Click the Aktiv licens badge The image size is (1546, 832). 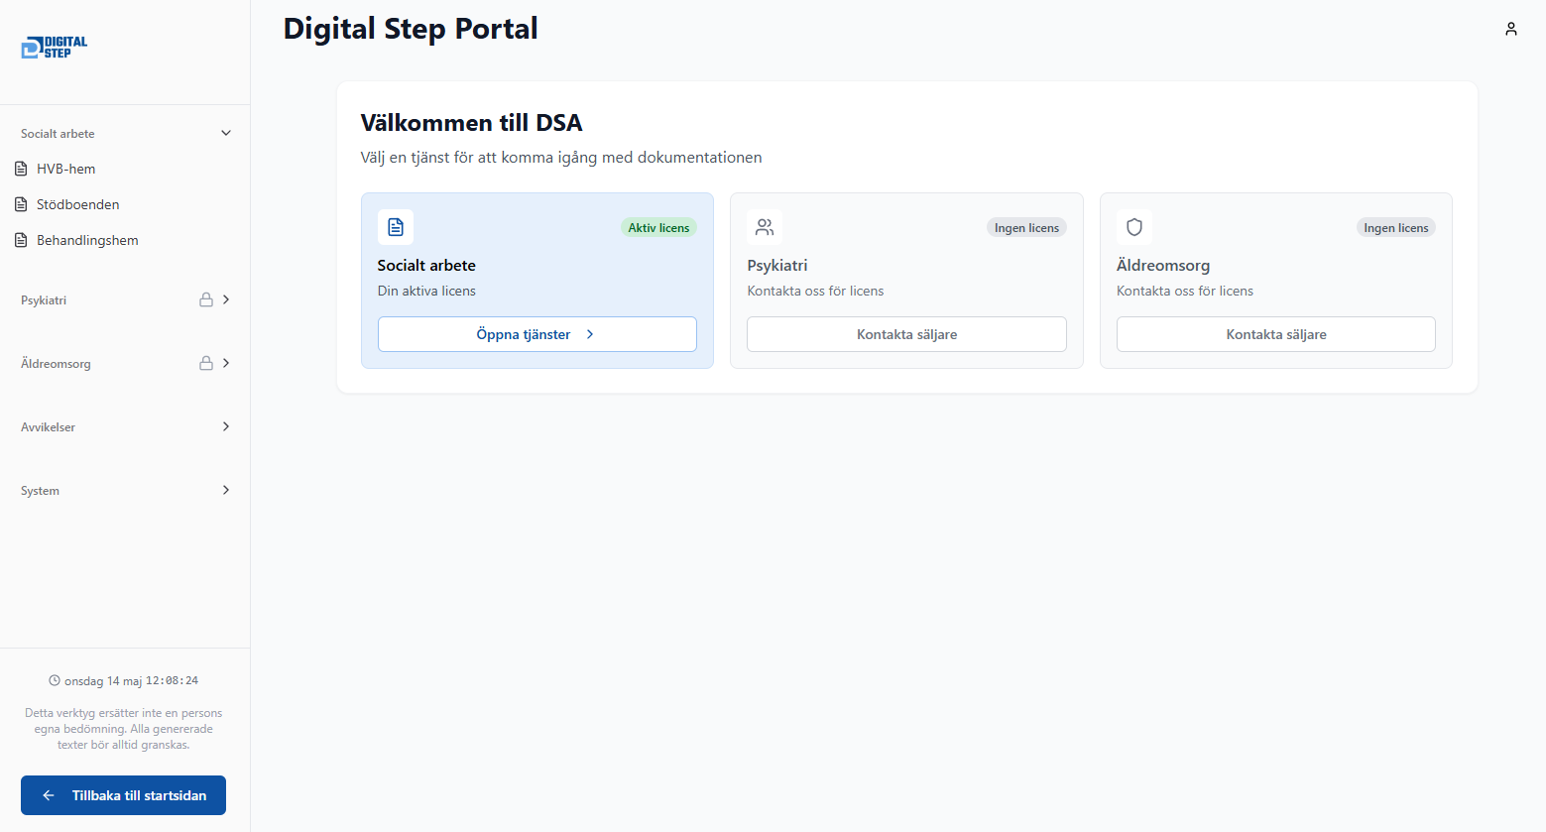pyautogui.click(x=658, y=227)
